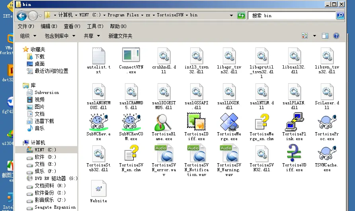Expand the 包含到库中 dropdown
355x211 pixels.
pyautogui.click(x=60, y=36)
